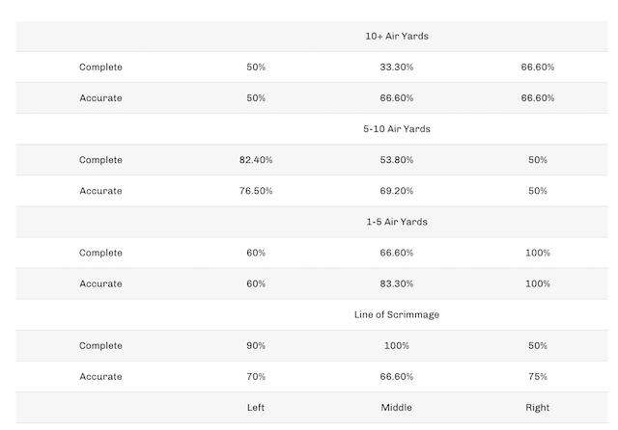Click the 82.40% completion value
This screenshot has width=618, height=430.
256,160
